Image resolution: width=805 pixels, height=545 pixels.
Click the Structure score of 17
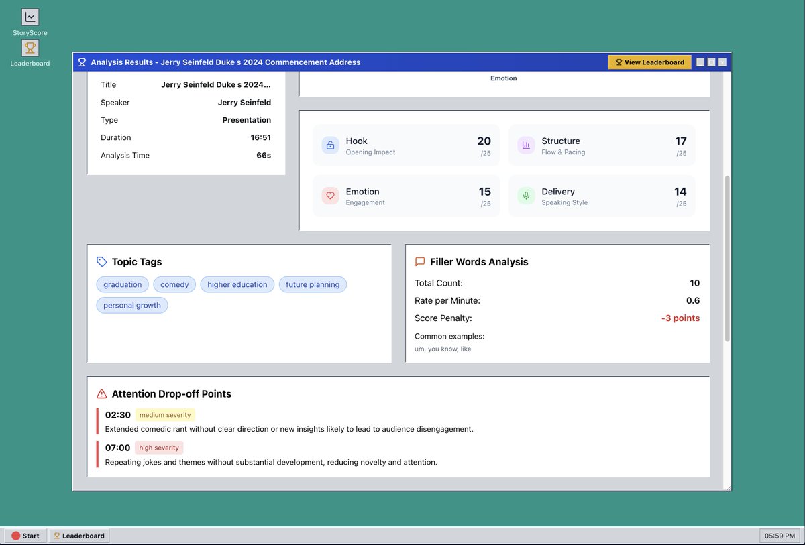[681, 141]
